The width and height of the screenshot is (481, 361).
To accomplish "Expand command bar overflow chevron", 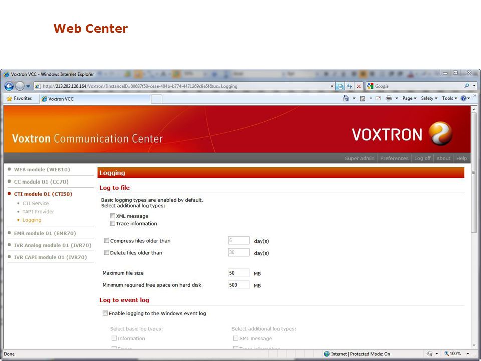I will point(475,96).
